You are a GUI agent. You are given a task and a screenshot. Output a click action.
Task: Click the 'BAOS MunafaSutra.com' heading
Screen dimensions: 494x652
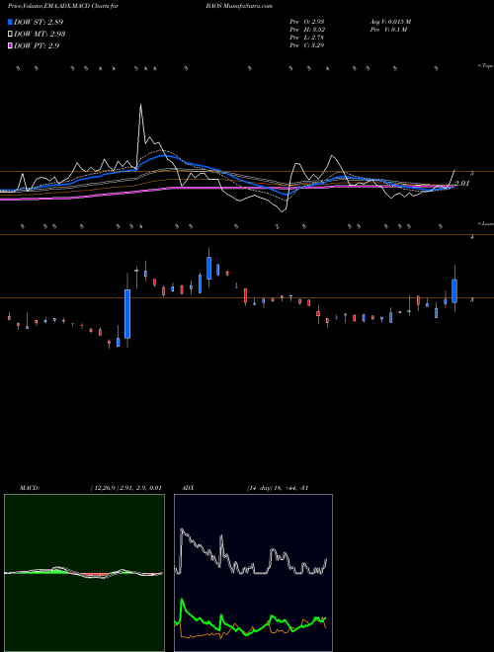pos(239,7)
